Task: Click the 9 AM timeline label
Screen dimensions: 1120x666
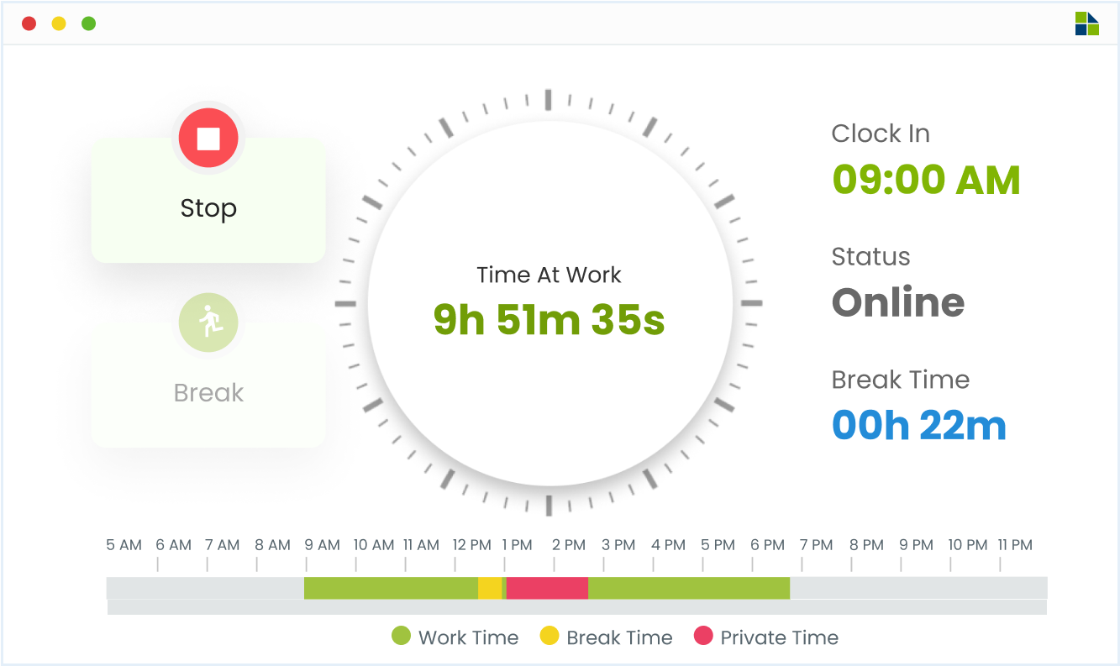Action: (323, 545)
